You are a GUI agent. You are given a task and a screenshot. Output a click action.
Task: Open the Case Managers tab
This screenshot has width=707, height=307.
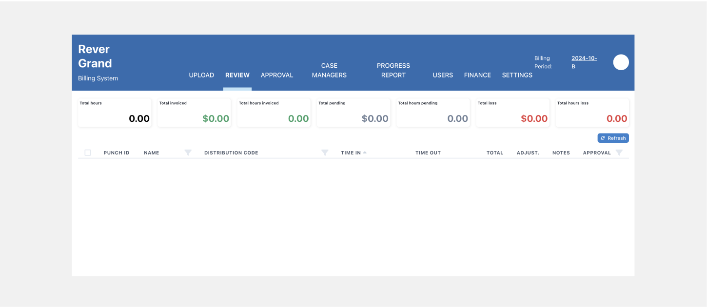pyautogui.click(x=329, y=70)
